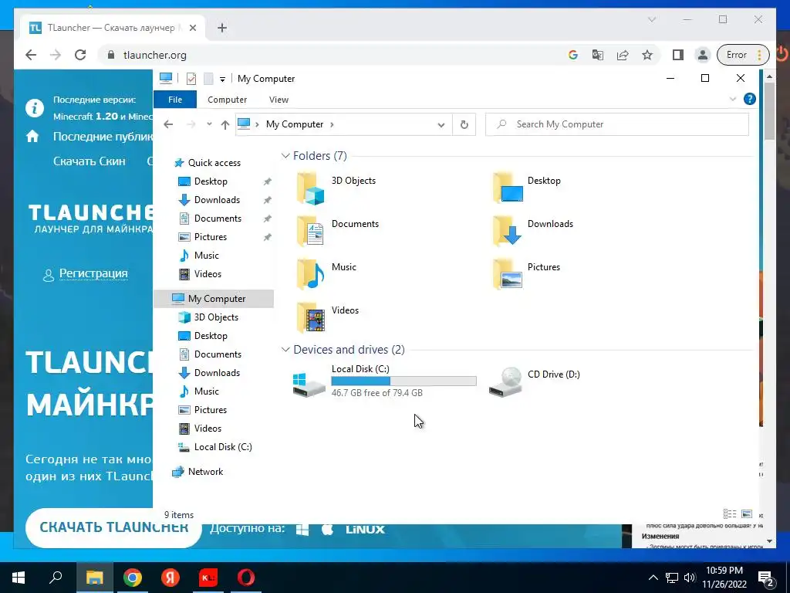Screen dimensions: 790x593
Task: Click the Chrome Error update button
Action: coord(743,55)
